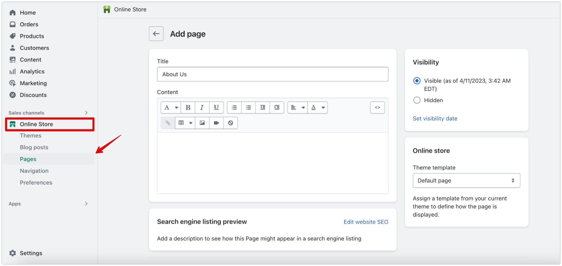The width and height of the screenshot is (562, 266).
Task: Apply italic formatting
Action: [202, 107]
